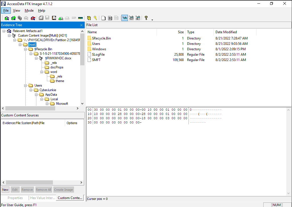Click the greyed Export Disk Image floppy icon
The width and height of the screenshot is (292, 207).
47,18
